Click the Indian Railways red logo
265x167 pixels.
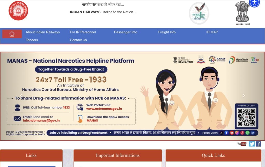tap(18, 10)
